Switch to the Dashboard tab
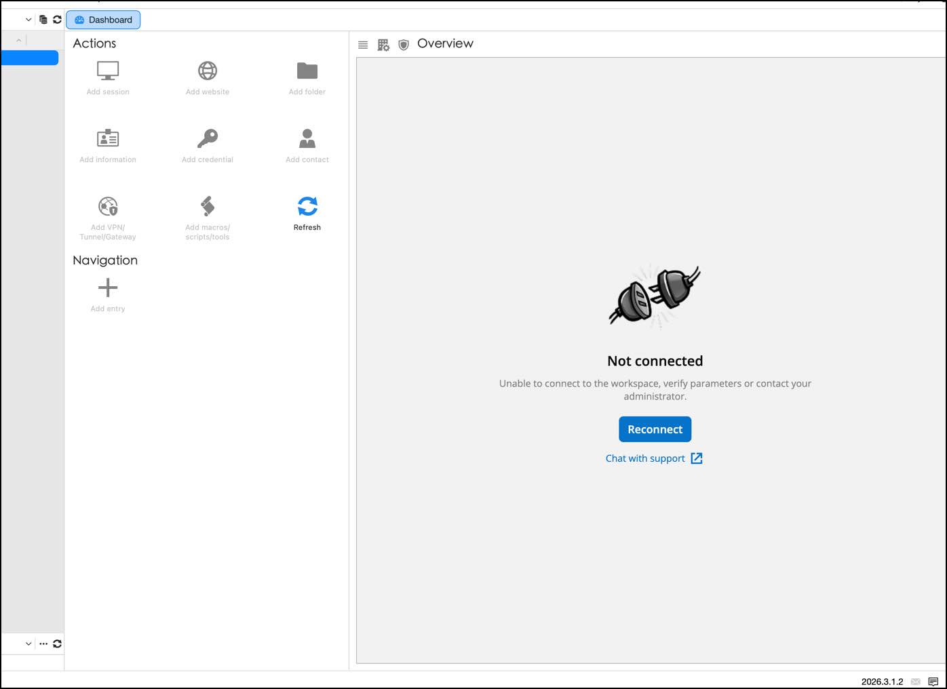 pos(103,20)
